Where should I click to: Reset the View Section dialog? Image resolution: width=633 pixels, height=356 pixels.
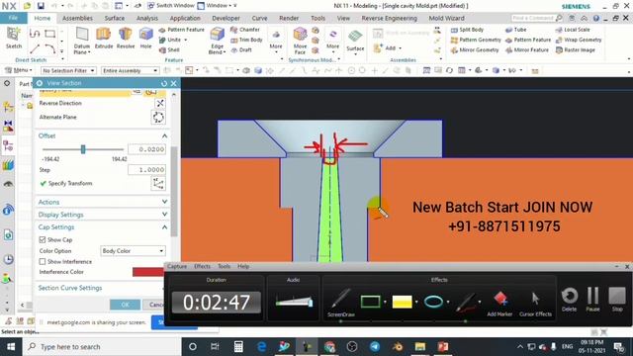(164, 83)
